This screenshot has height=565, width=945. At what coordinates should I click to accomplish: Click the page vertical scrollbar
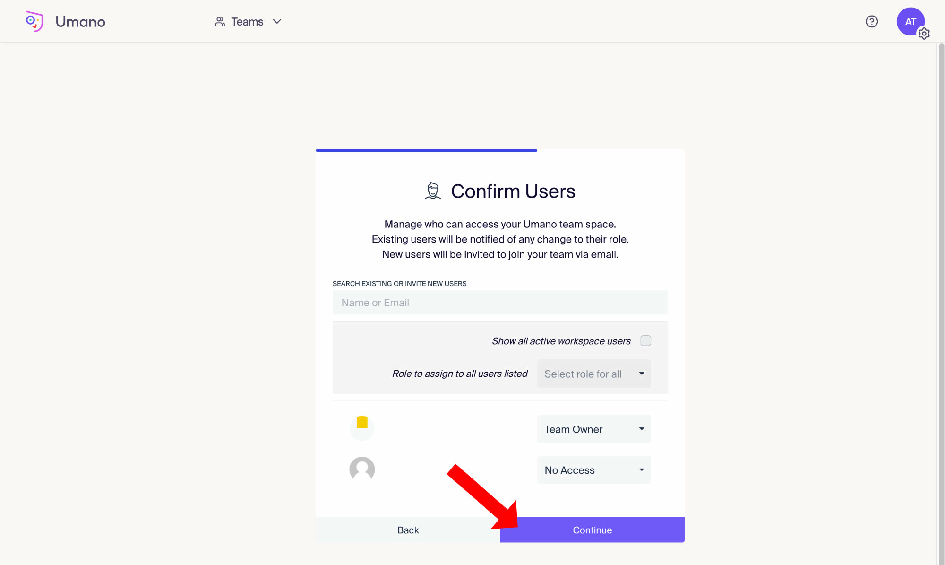(941, 303)
